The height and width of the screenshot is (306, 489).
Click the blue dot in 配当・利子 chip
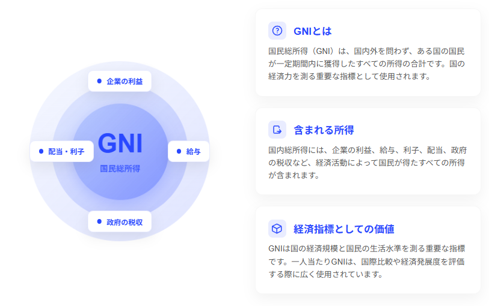coord(41,151)
